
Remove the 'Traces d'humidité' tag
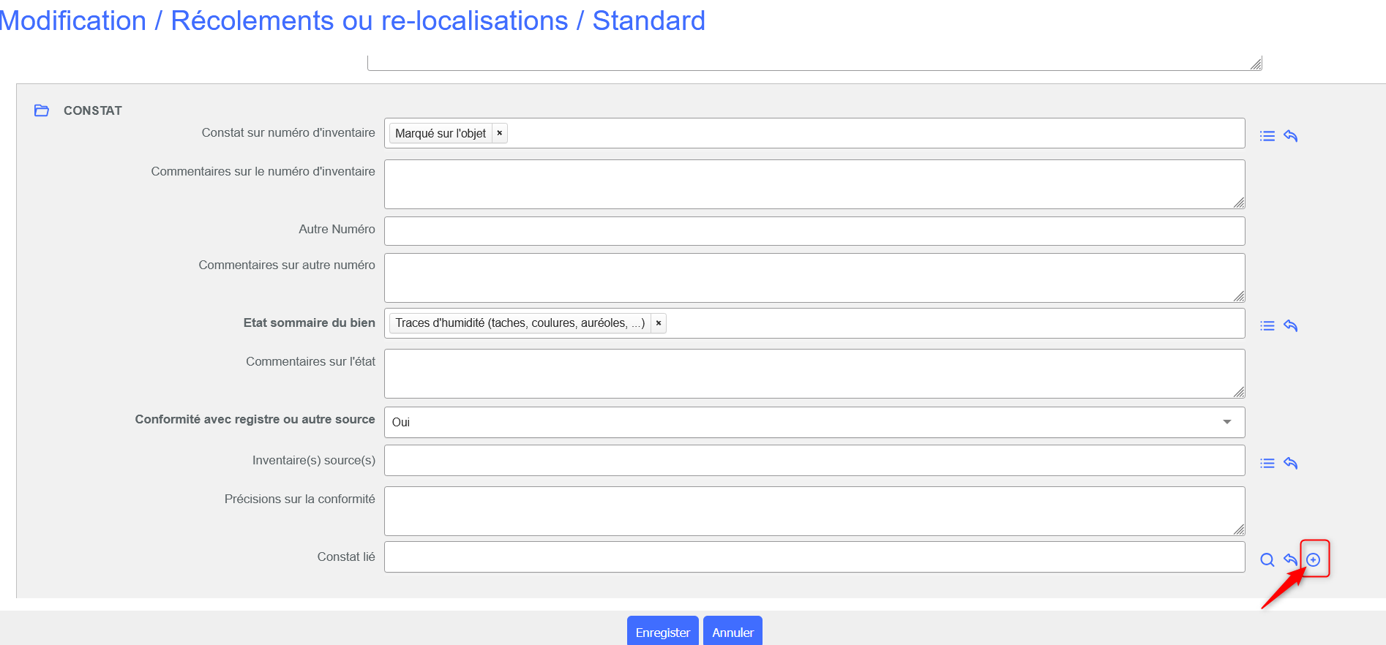[659, 323]
